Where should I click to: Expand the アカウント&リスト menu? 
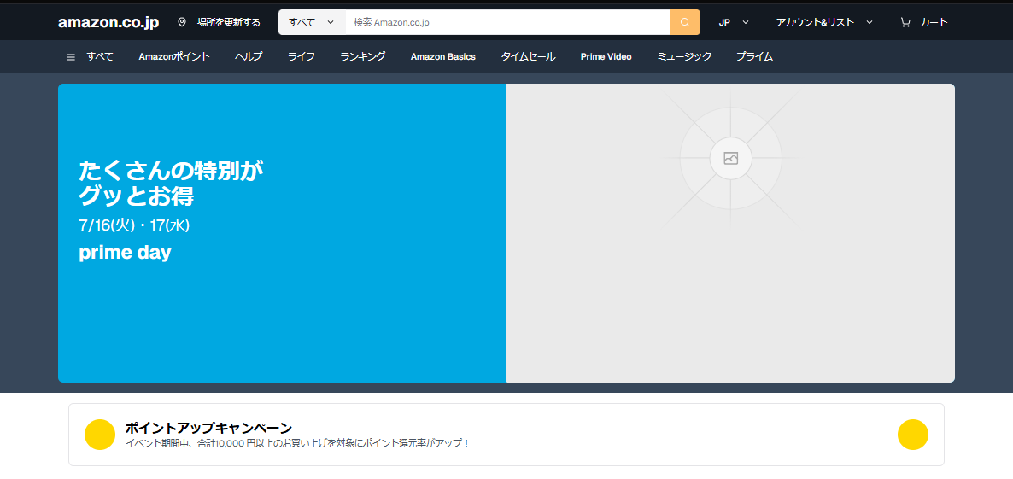pyautogui.click(x=824, y=22)
